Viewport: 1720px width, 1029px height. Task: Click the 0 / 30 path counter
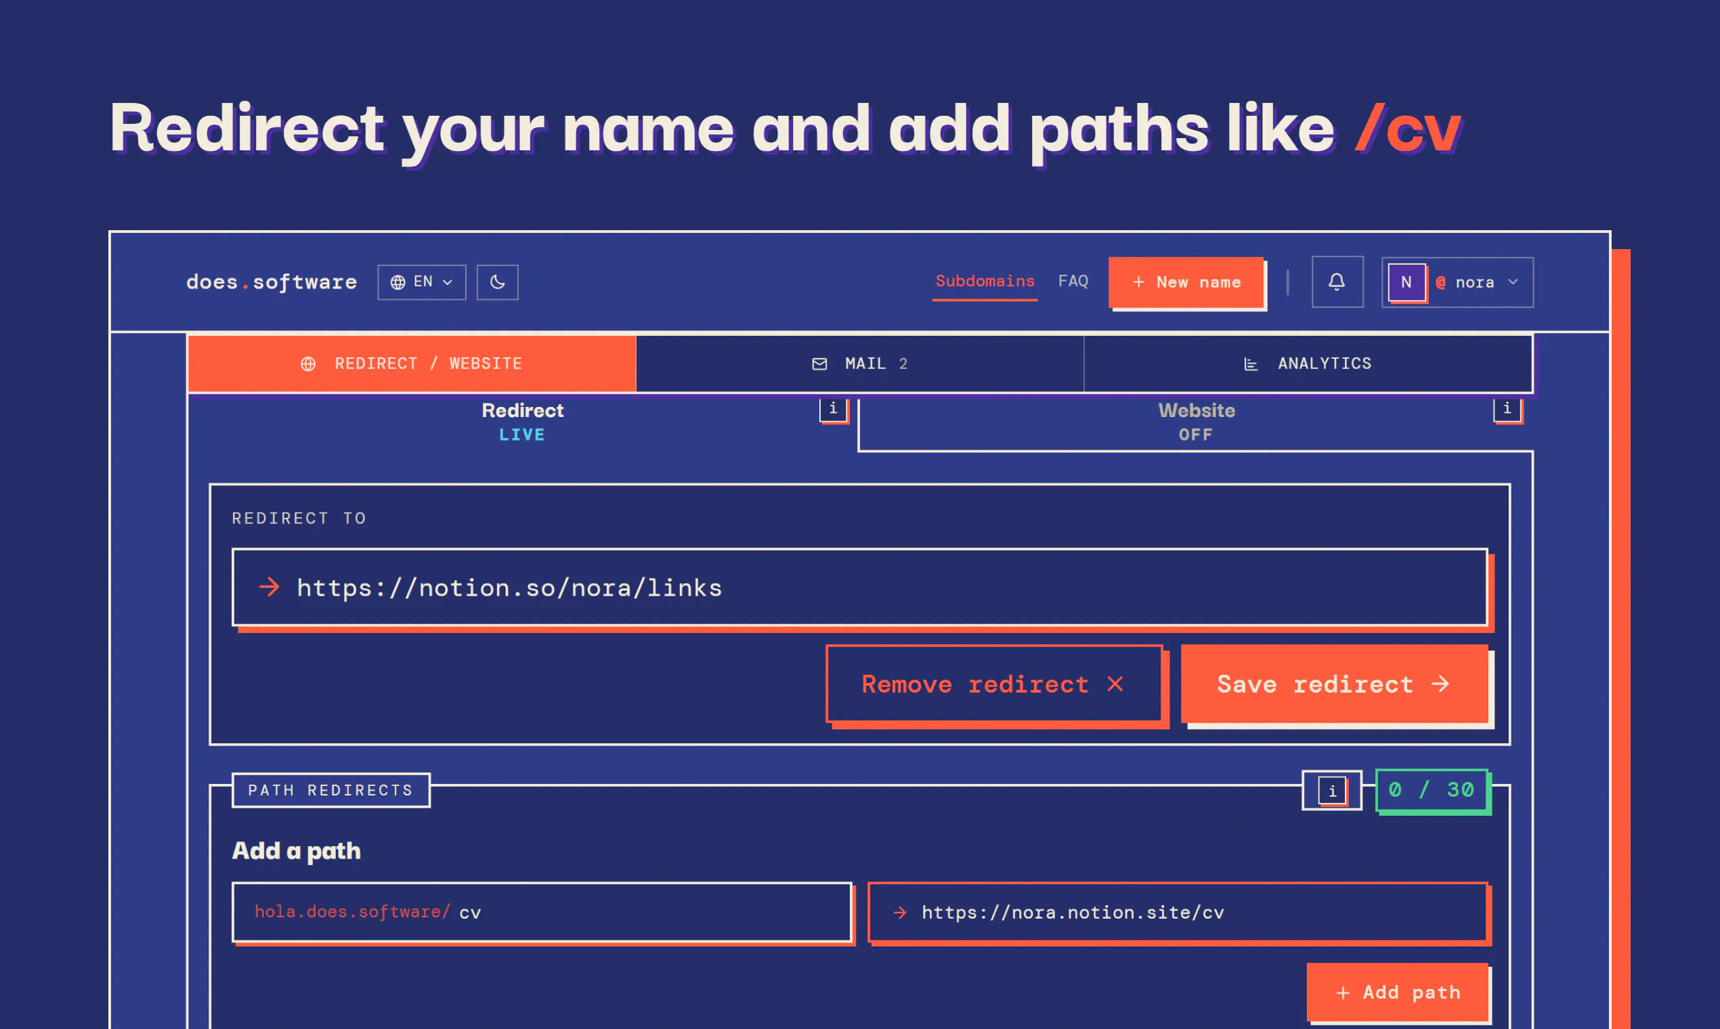pos(1432,790)
